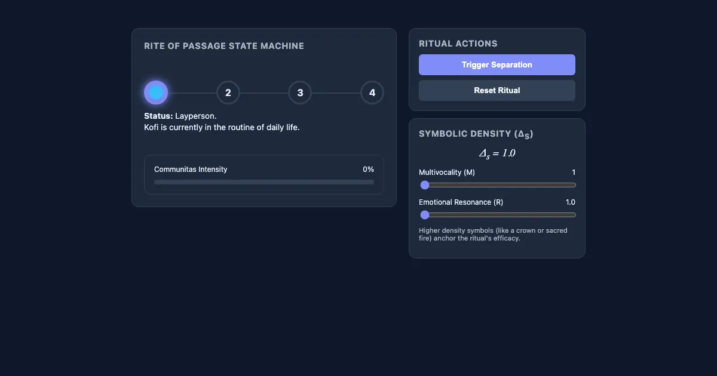Image resolution: width=717 pixels, height=376 pixels.
Task: Select the active first stage node
Action: pyautogui.click(x=156, y=93)
